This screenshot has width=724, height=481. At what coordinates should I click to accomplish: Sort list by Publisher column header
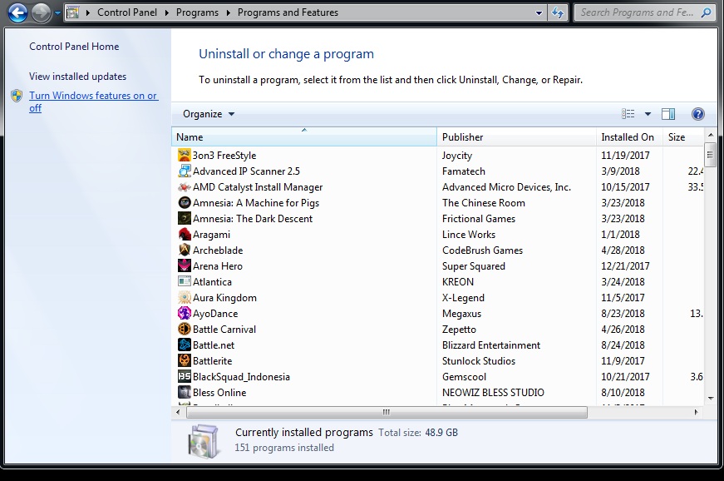tap(517, 136)
